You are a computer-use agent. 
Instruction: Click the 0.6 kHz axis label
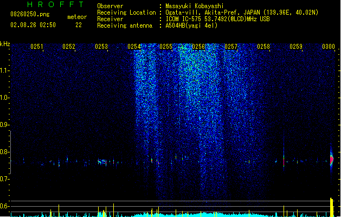click(x=4, y=206)
